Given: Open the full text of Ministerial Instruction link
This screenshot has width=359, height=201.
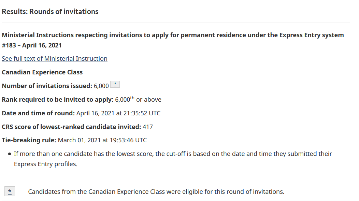Looking at the screenshot, I should tap(55, 59).
